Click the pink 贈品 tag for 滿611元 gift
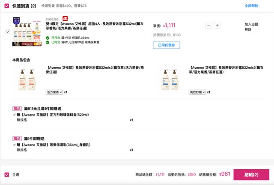 pos(17,109)
